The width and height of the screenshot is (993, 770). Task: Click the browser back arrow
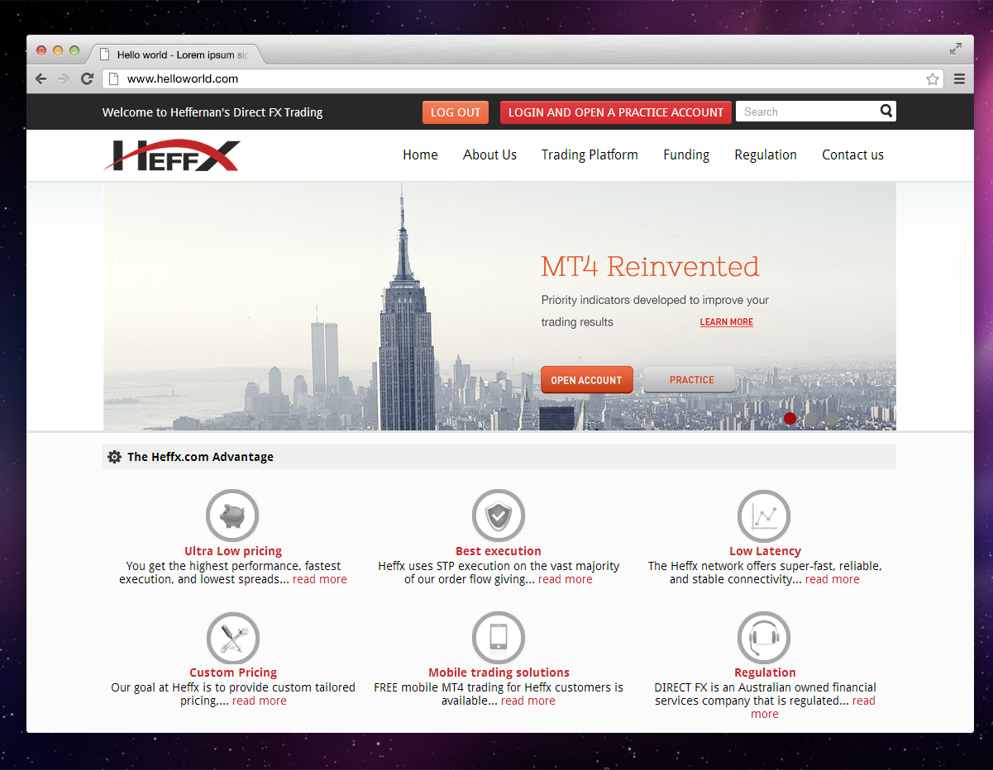(x=41, y=79)
